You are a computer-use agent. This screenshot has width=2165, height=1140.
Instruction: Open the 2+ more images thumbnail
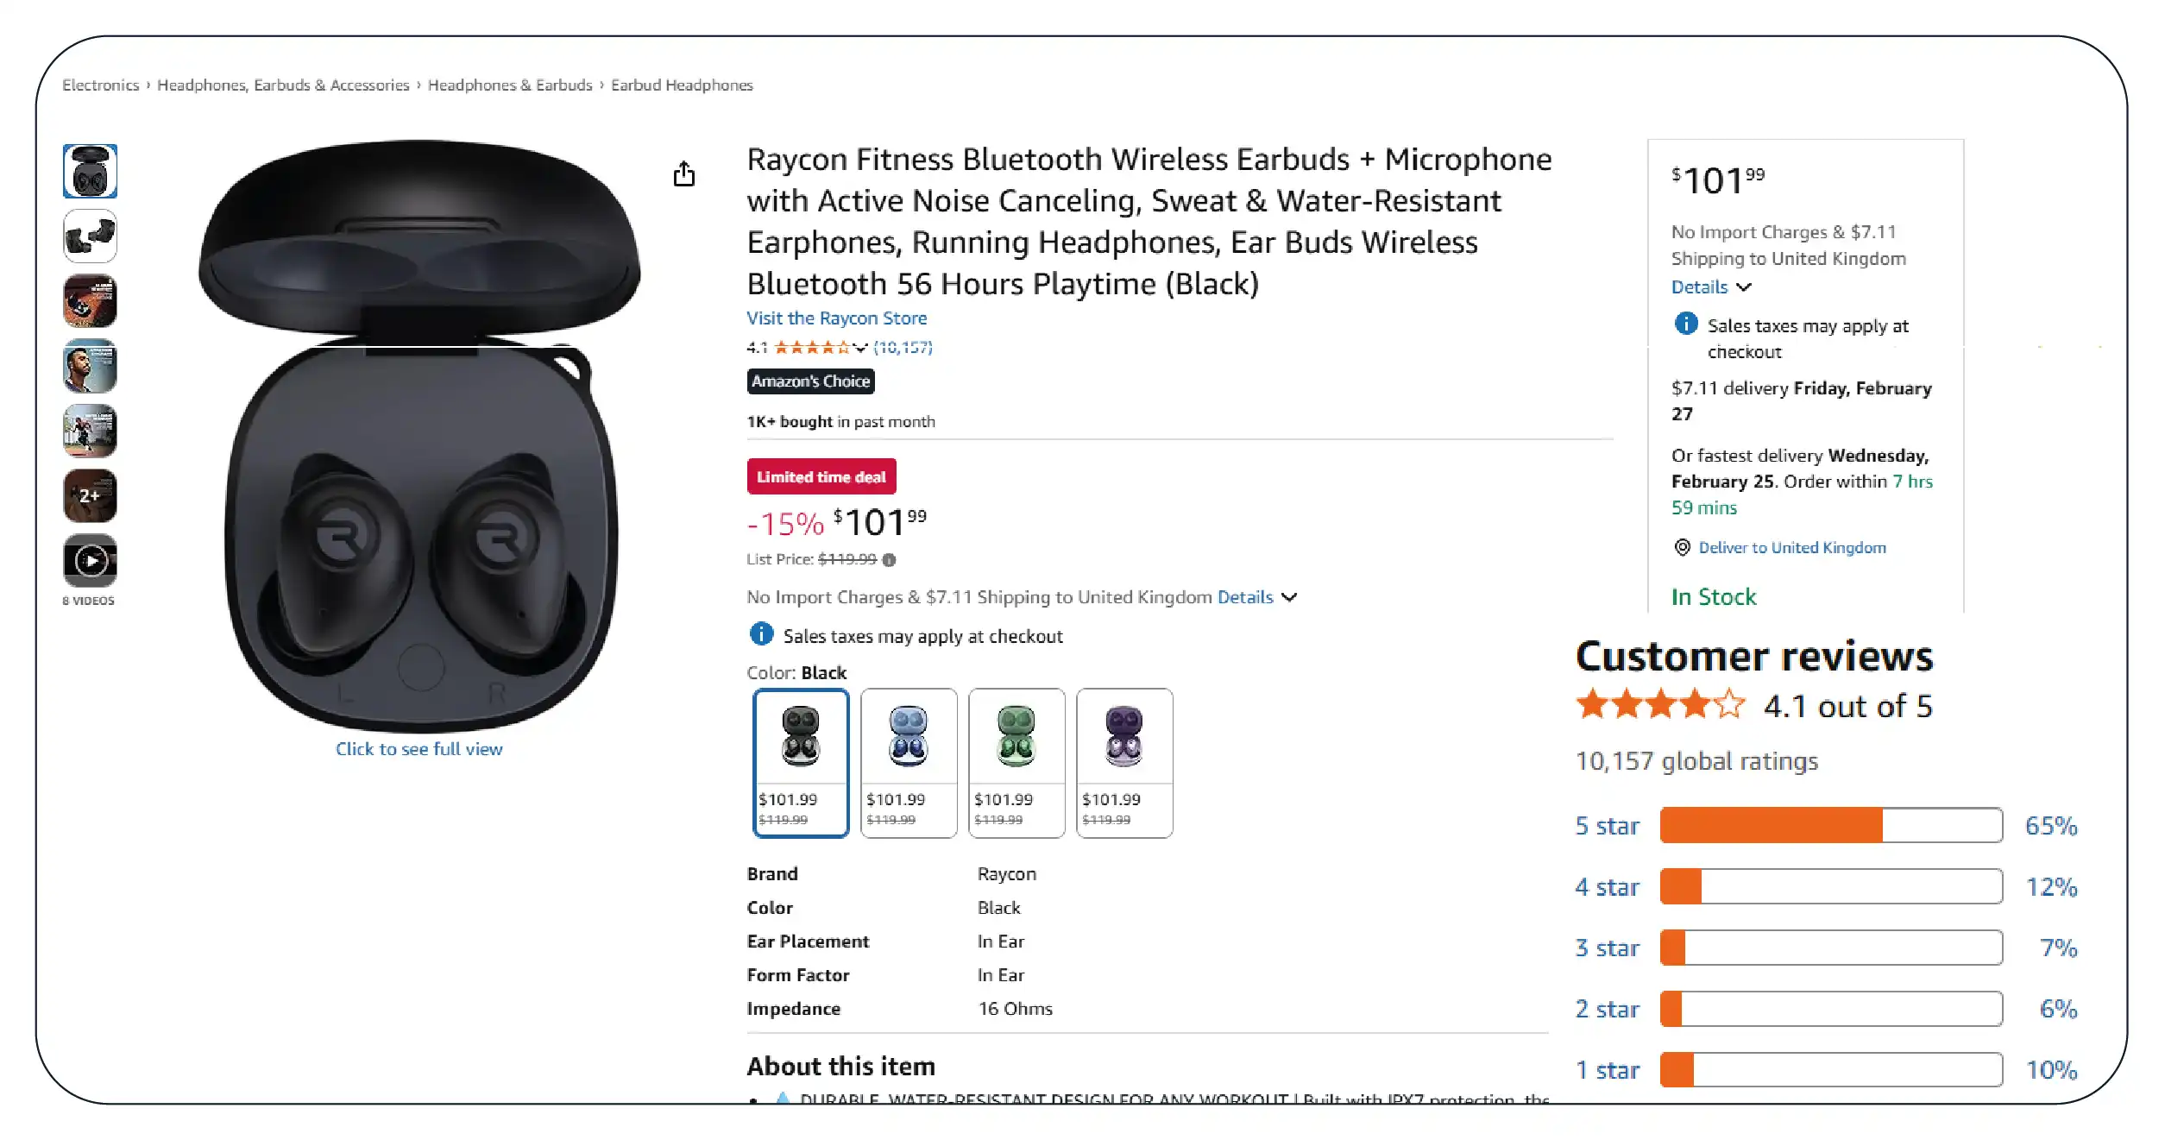click(90, 496)
